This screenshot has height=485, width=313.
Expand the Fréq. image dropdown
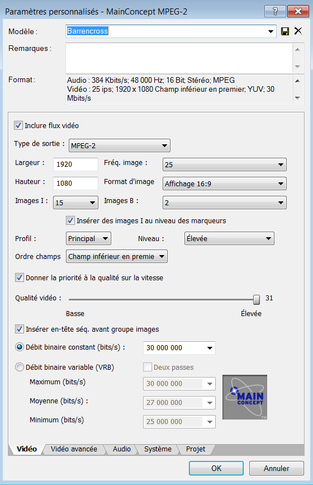(x=224, y=164)
